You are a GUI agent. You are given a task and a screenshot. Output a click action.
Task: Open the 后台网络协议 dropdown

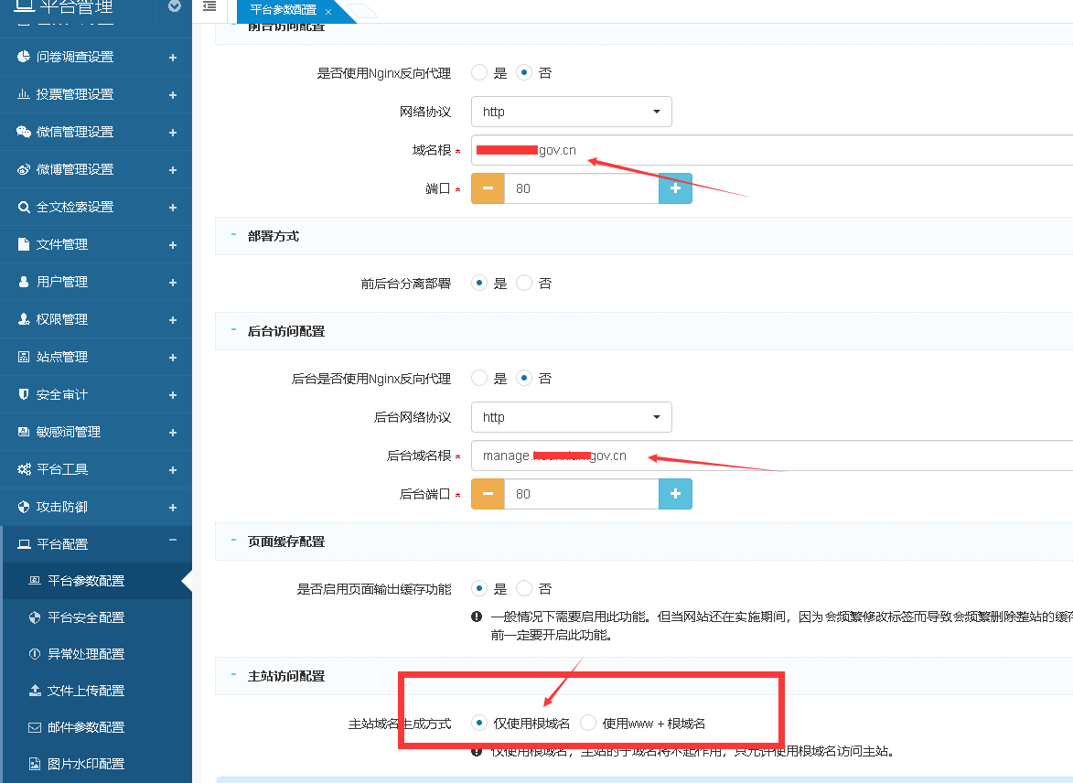tap(572, 417)
